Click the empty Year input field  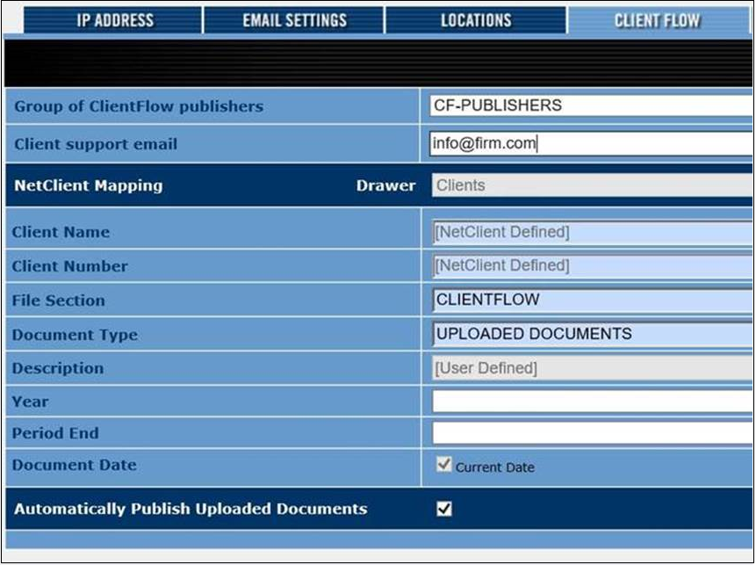(590, 402)
